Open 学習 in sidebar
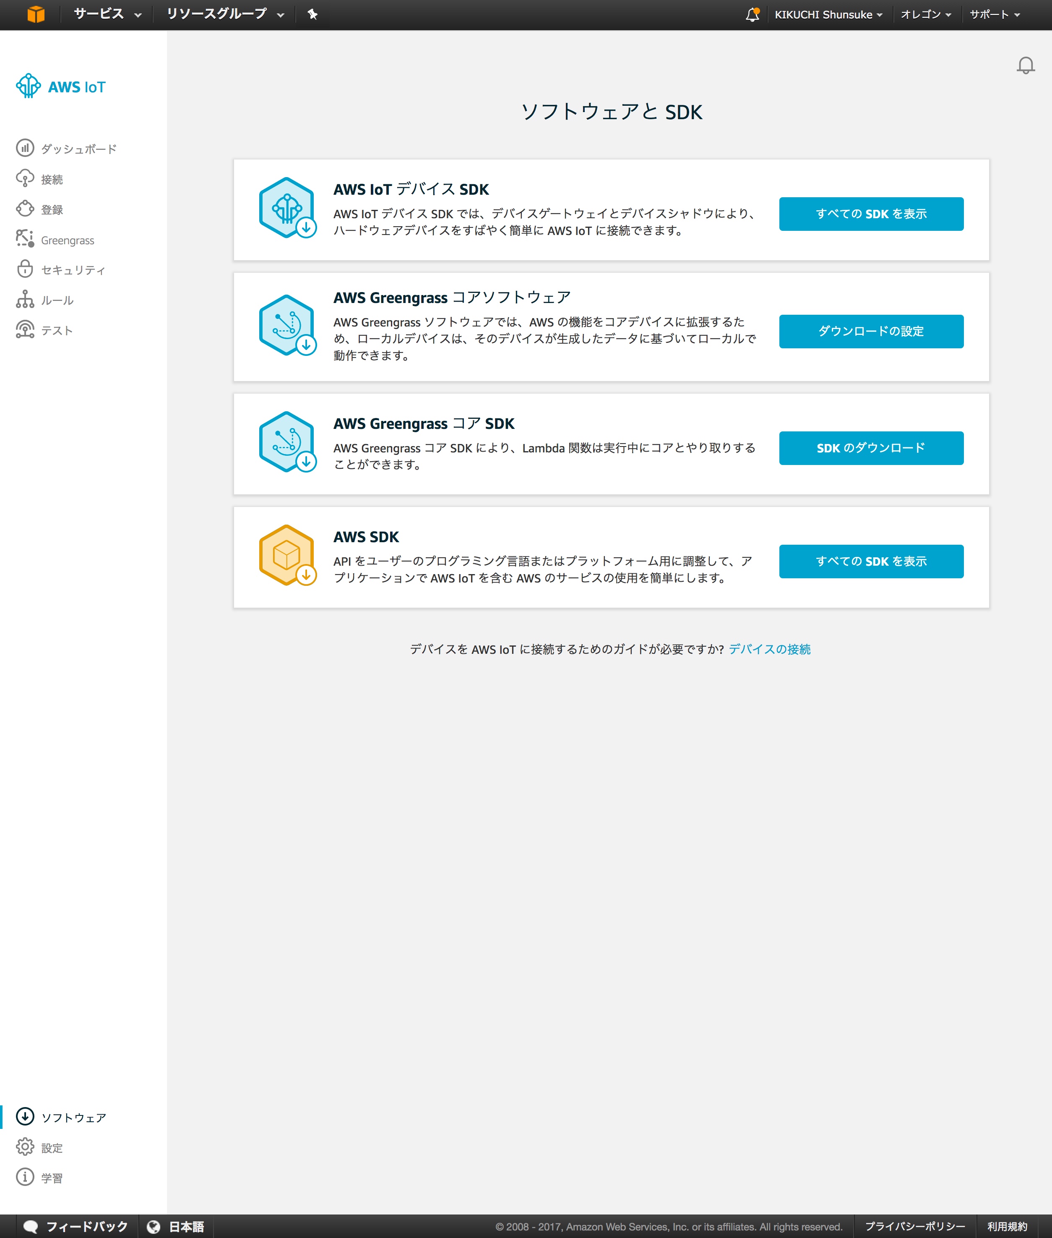Viewport: 1052px width, 1238px height. 52,1178
